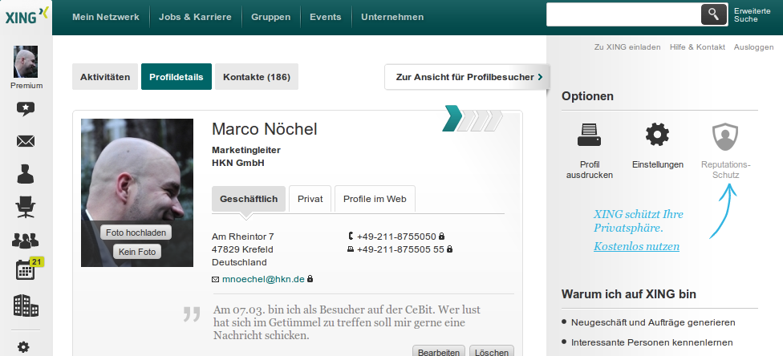
Task: Click the mnoechel@hkn.de email link
Action: [263, 279]
